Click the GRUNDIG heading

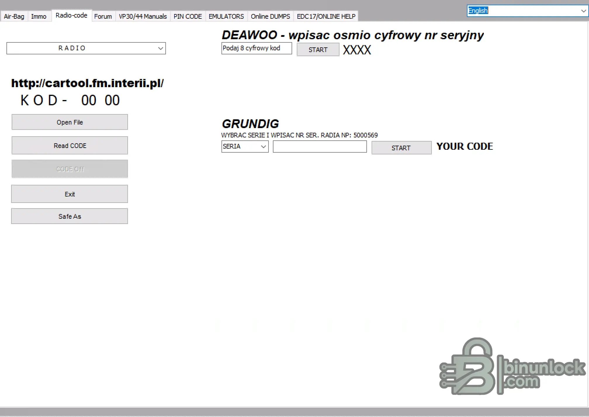coord(250,124)
